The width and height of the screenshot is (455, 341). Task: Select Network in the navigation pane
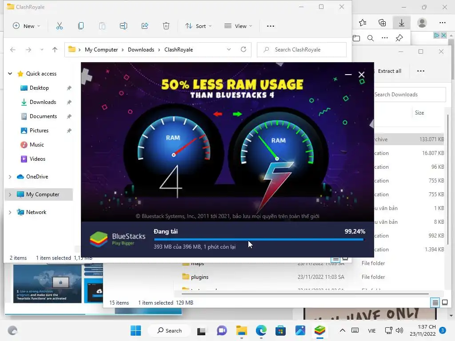coord(36,212)
